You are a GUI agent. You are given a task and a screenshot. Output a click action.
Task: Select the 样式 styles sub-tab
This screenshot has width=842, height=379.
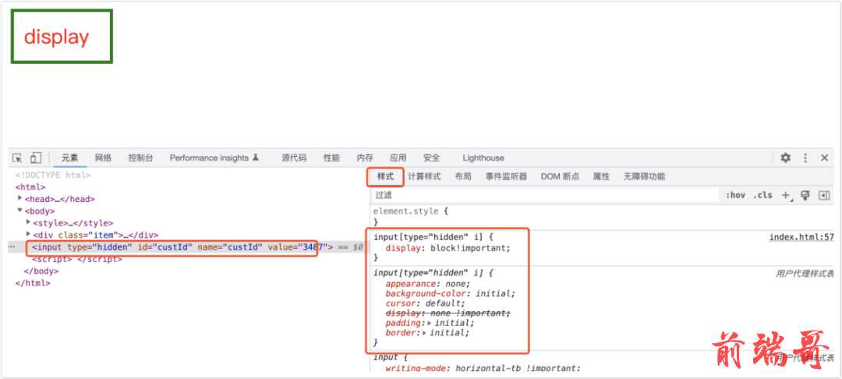pyautogui.click(x=385, y=176)
